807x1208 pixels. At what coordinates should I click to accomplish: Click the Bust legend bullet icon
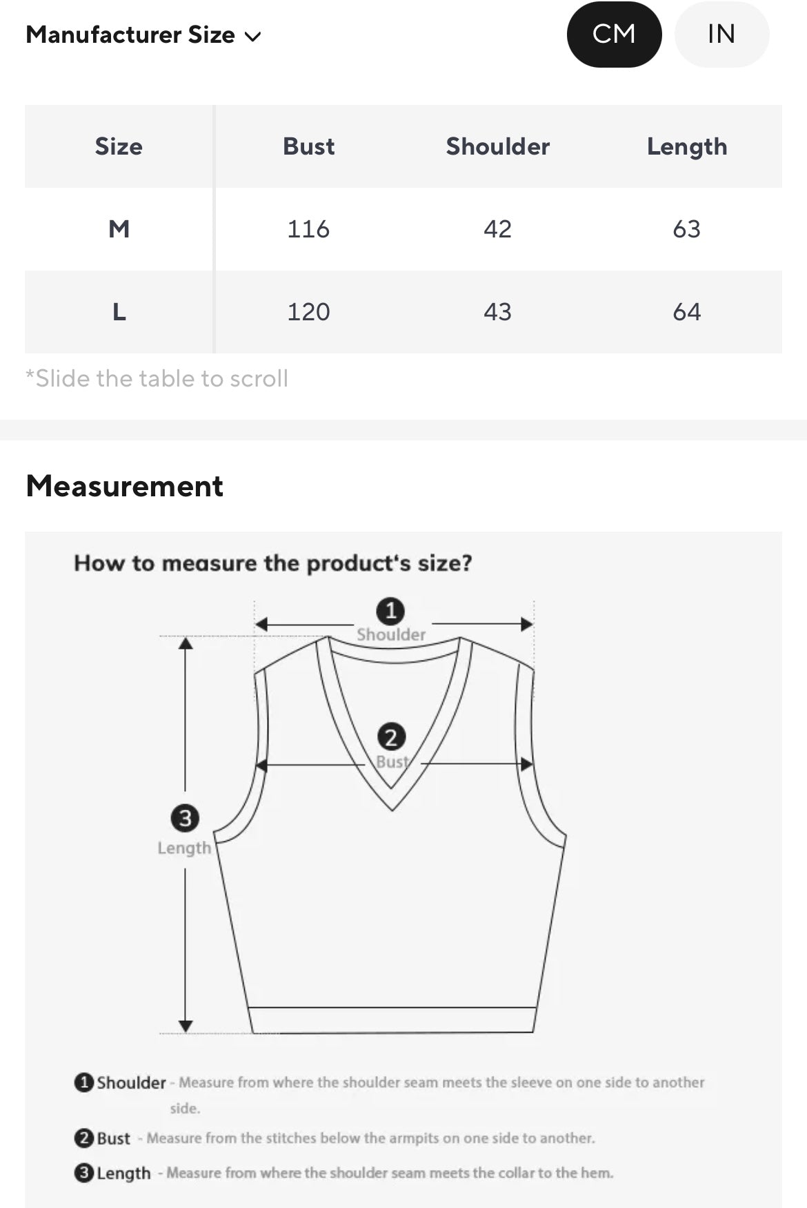[x=83, y=1138]
